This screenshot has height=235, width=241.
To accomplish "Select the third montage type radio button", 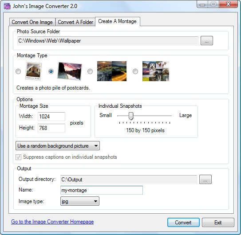I will click(90, 71).
